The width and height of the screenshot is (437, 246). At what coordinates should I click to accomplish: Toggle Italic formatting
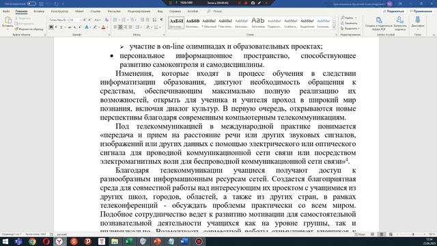click(56, 27)
